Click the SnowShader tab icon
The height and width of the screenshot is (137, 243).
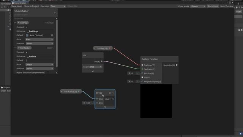tap(13, 3)
